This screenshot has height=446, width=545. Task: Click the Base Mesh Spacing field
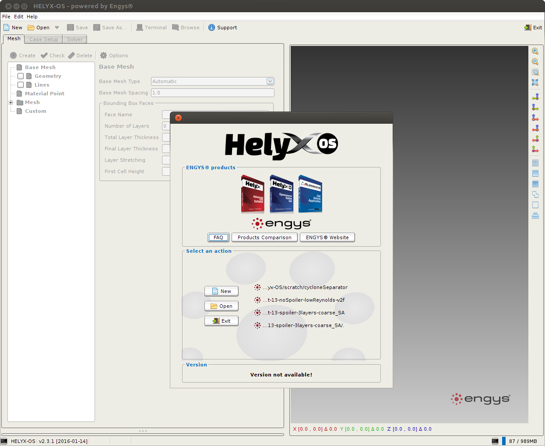click(213, 93)
